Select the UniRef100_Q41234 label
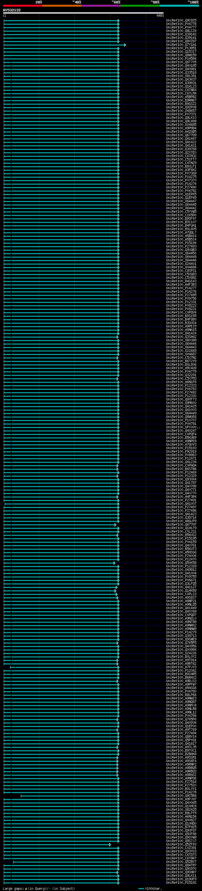The width and height of the screenshot is (202, 891). coord(181,462)
